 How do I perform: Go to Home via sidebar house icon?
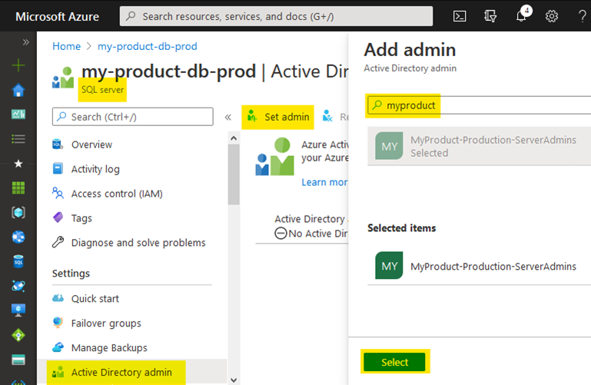point(18,90)
